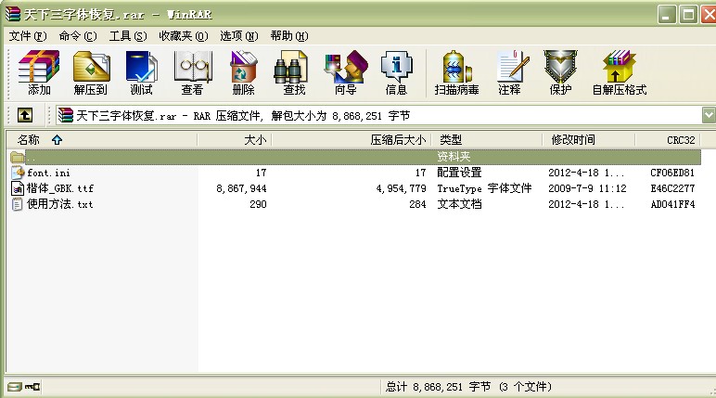
Task: Click the 楷体_GBK.ttf file icon
Action: (18, 188)
